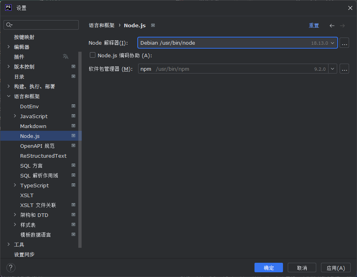Expand the 样式表 node
Screen dimensions: 357x277
tap(15, 225)
